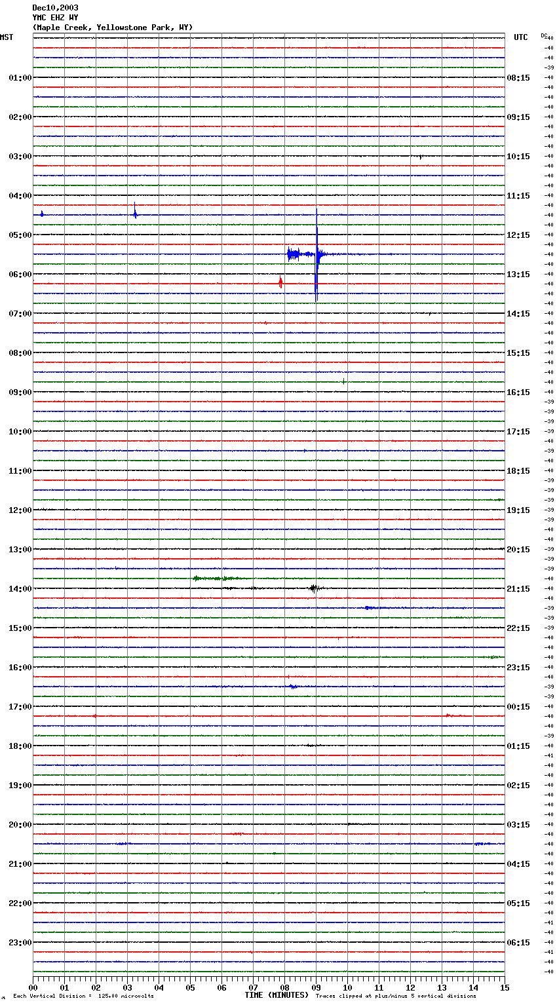Screen dimensions: 557x1005
Task: Select the 06:00 MST time label
Action: 20,275
